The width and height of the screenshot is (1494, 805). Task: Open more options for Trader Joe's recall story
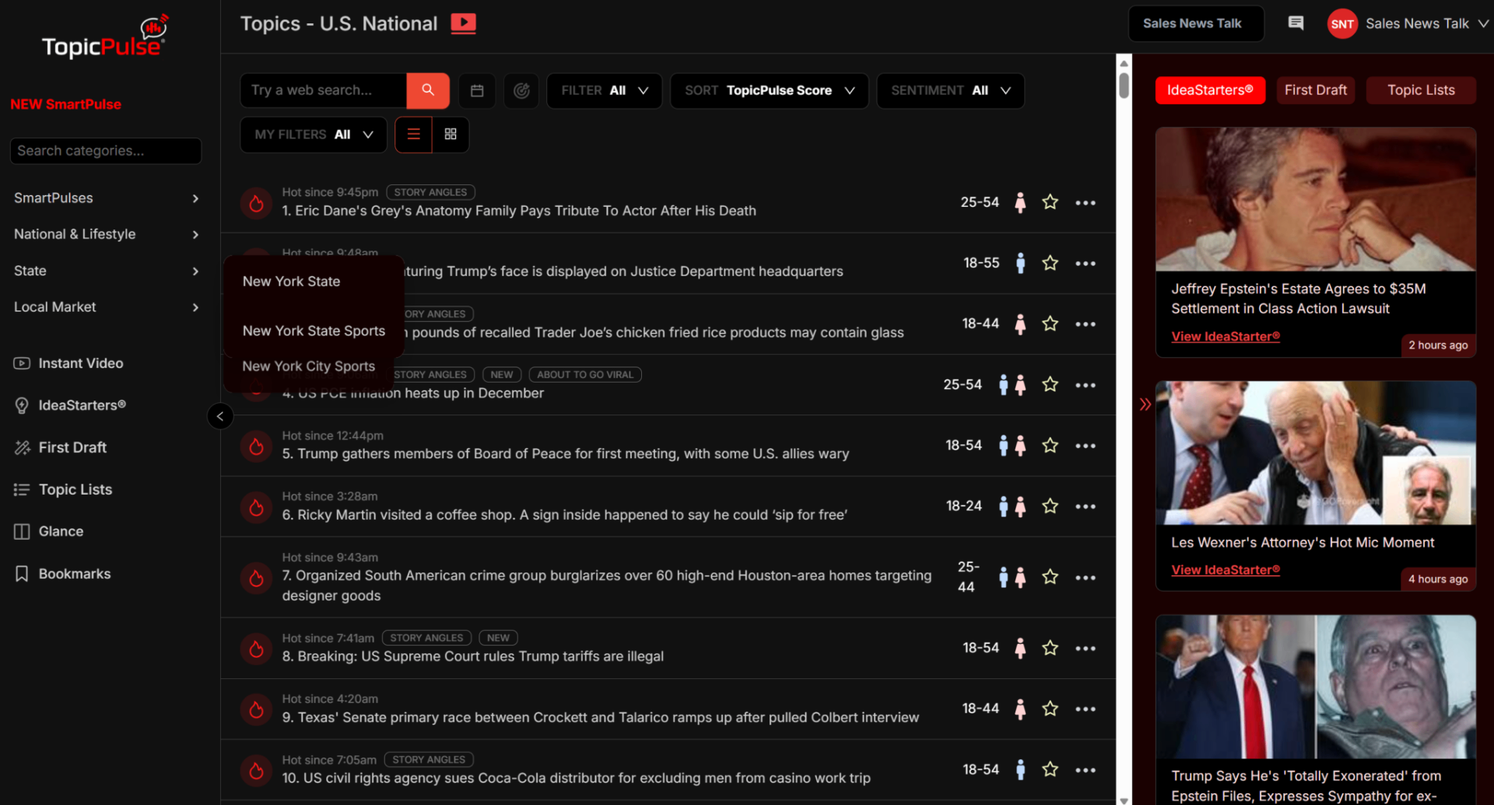(1085, 324)
